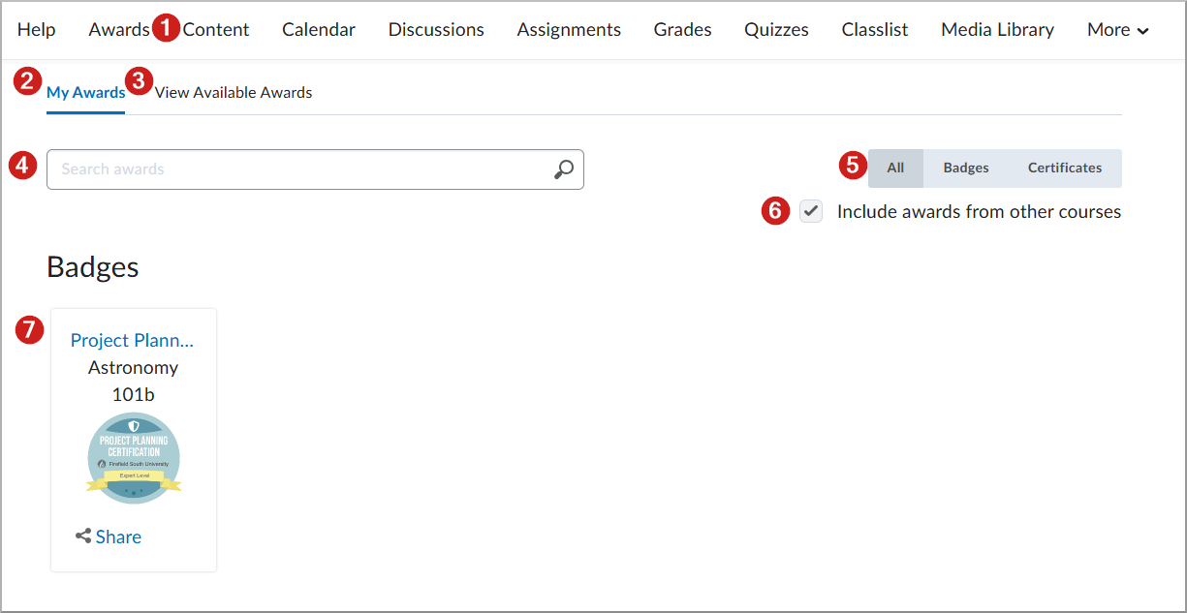The image size is (1187, 613).
Task: Navigate to Grades
Action: (x=682, y=29)
